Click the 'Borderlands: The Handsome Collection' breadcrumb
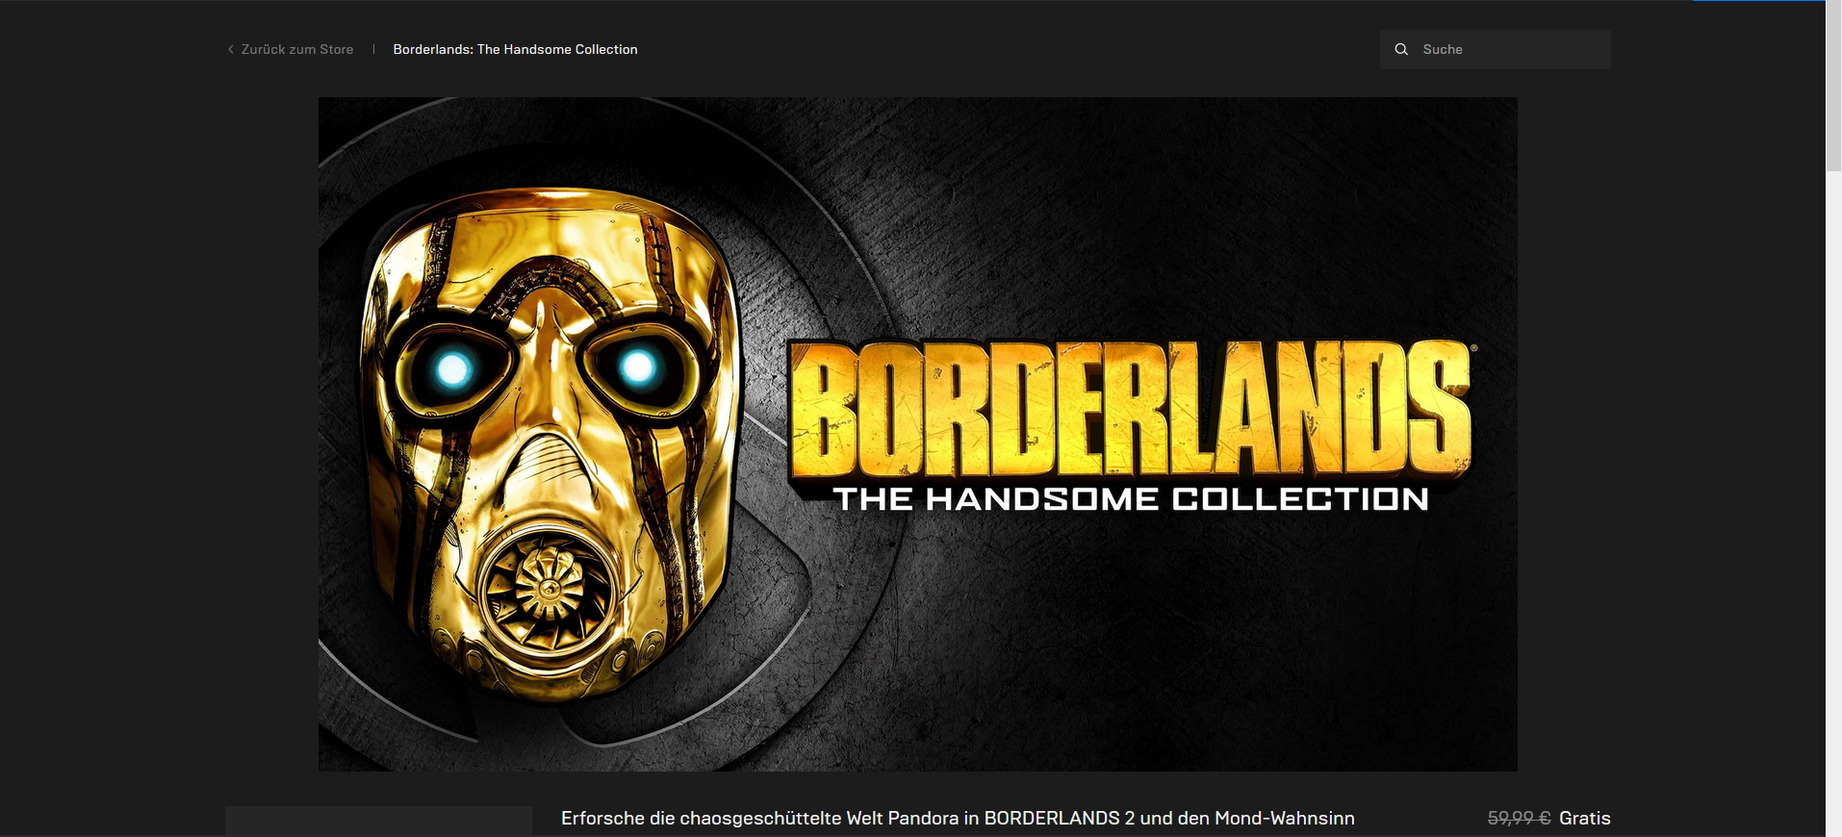Screen dimensions: 1842x837 coord(515,49)
